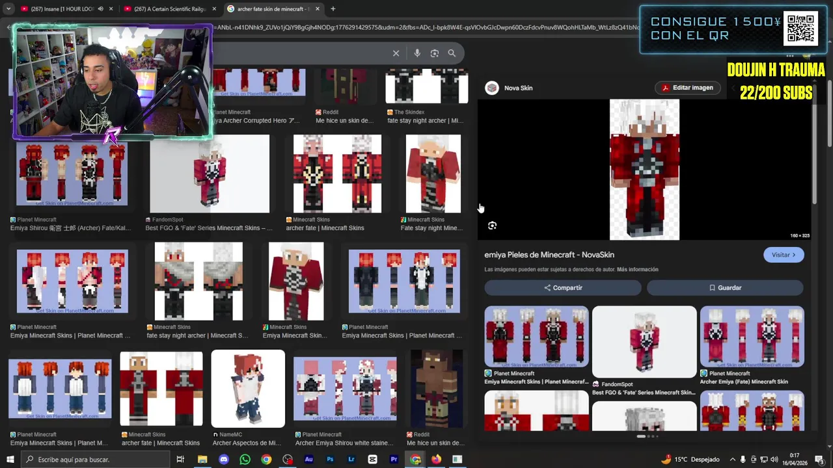Launch Photoshop from the taskbar

[330, 460]
